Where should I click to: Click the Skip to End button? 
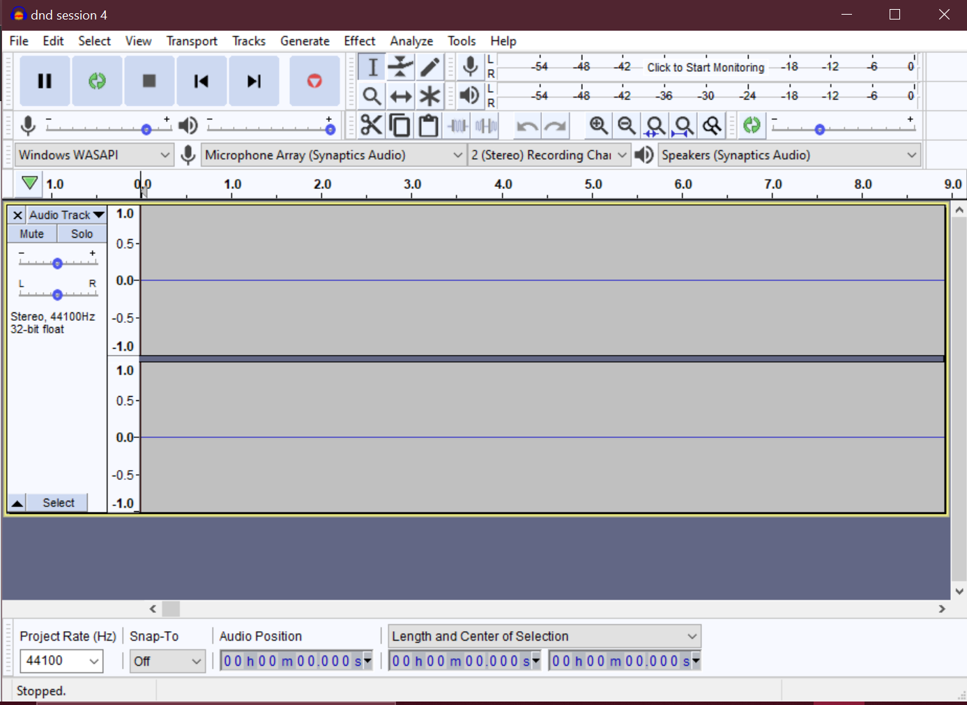tap(254, 81)
